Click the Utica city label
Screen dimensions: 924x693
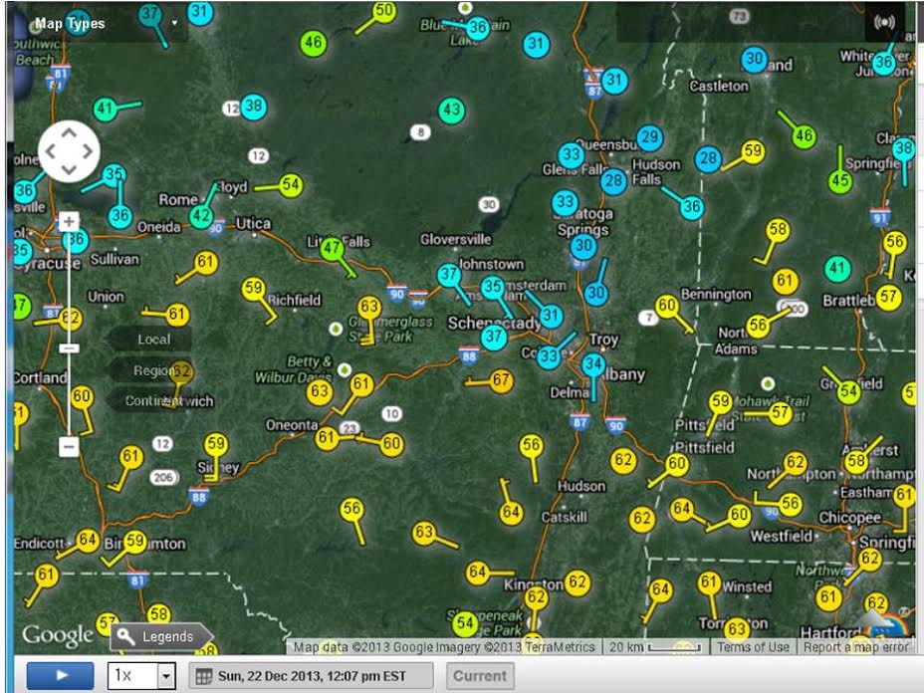coord(253,224)
